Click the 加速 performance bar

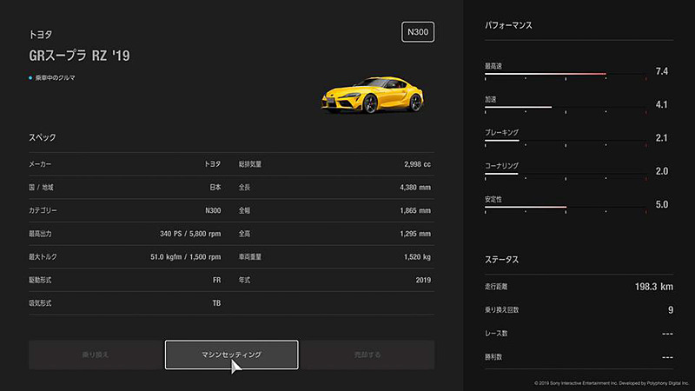[566, 107]
